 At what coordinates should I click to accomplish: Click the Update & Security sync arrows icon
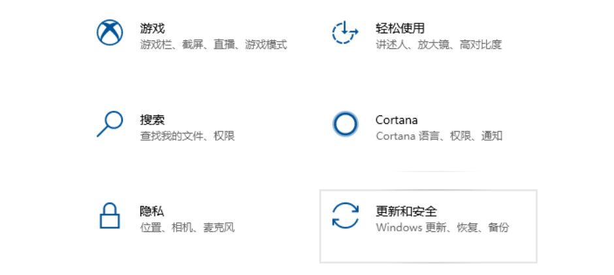click(x=345, y=216)
